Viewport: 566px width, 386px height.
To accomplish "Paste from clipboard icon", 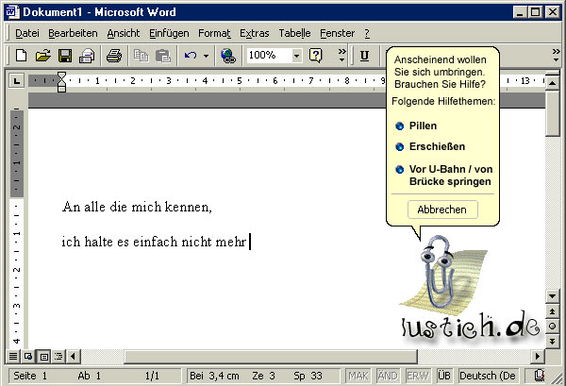I will [163, 56].
